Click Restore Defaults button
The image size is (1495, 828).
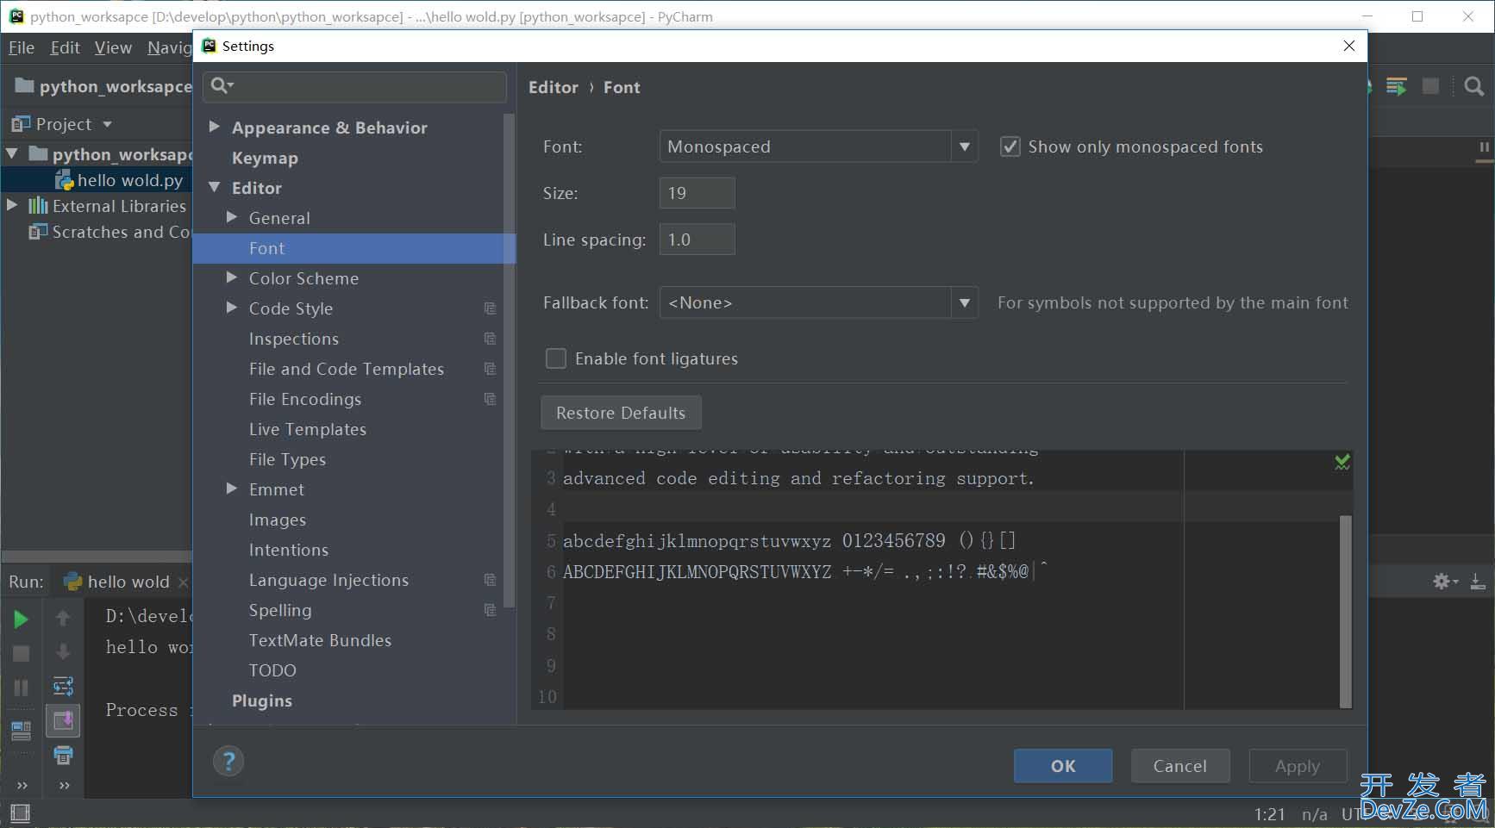pos(621,413)
